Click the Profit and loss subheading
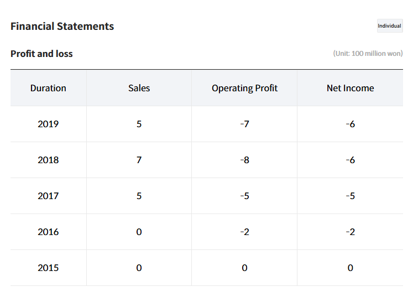 pos(41,54)
